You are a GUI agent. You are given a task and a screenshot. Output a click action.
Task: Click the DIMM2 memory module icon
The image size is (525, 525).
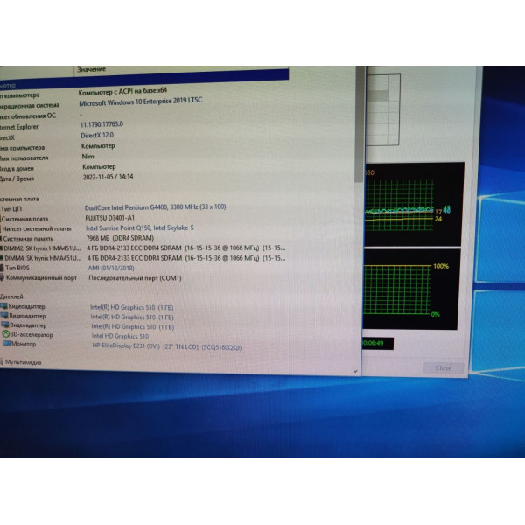[x=2, y=248]
